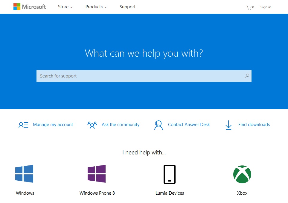Select the green Xbox logo icon
288x203 pixels.
[x=242, y=174]
